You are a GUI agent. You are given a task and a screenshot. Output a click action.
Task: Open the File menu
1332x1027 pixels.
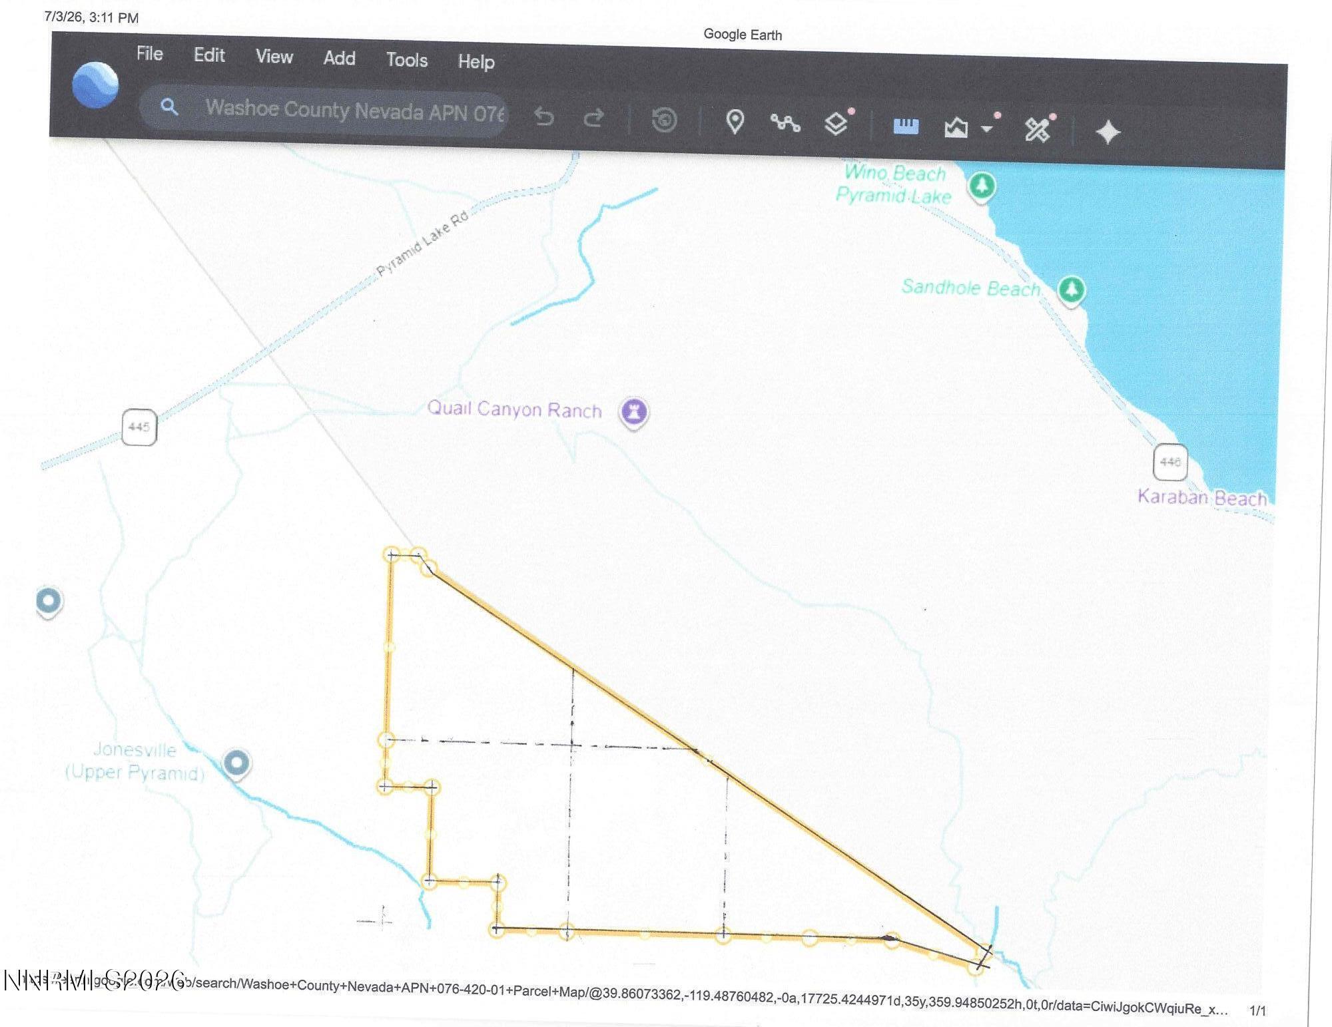pos(150,53)
